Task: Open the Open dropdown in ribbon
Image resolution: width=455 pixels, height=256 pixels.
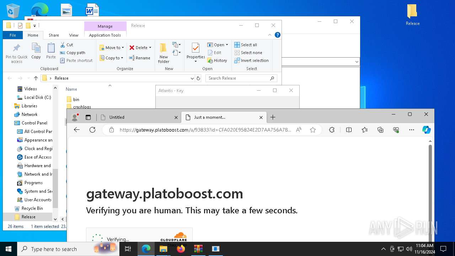Action: click(x=218, y=45)
